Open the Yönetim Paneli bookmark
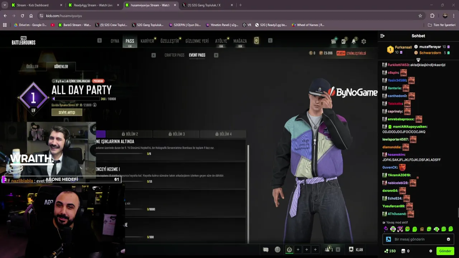The height and width of the screenshot is (258, 459). 222,25
